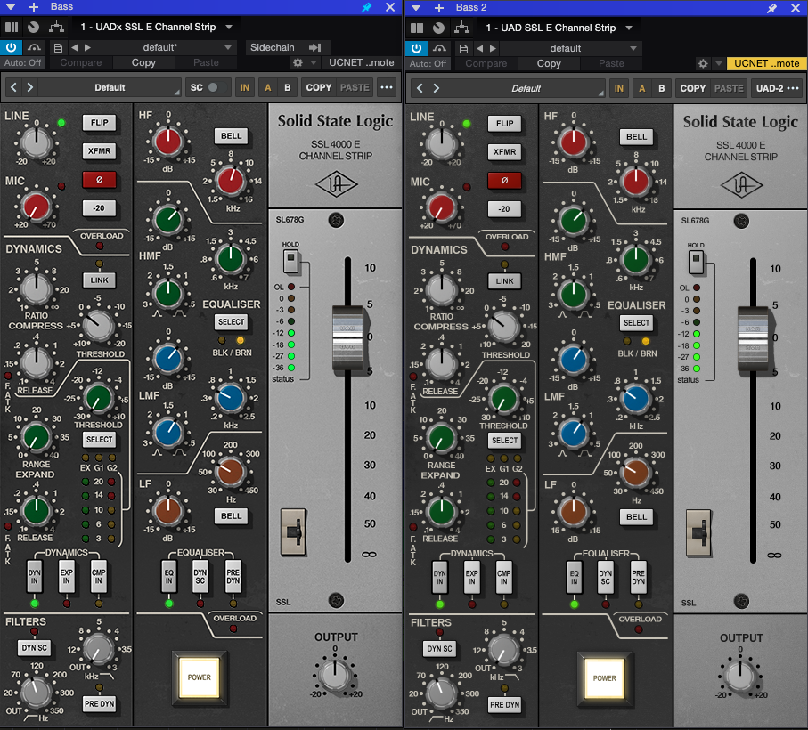Image resolution: width=808 pixels, height=730 pixels.
Task: Click the channel editor bars icon in Bass
Action: 12,27
